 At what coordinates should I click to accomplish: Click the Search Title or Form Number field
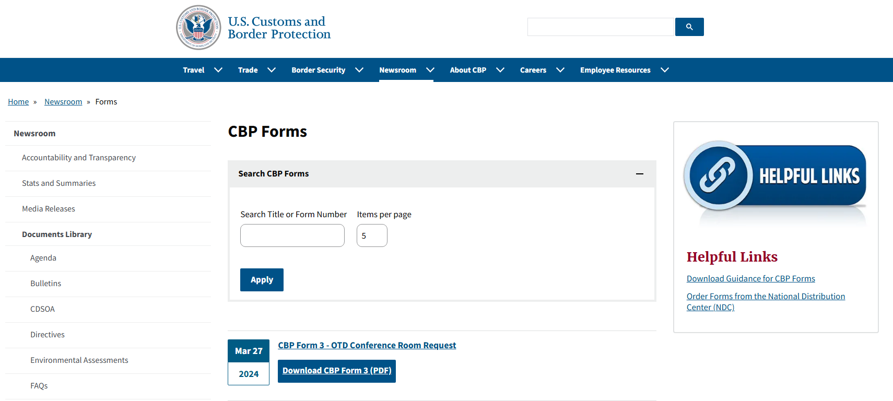292,235
